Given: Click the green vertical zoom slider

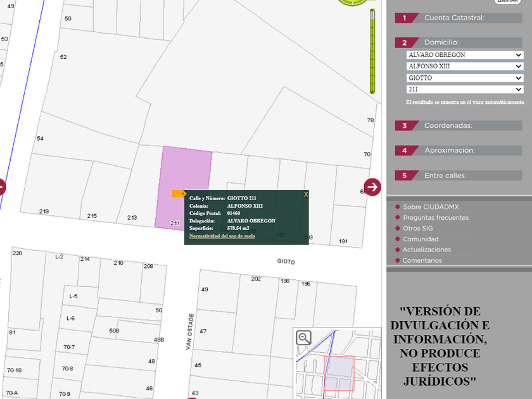Looking at the screenshot, I should [374, 52].
